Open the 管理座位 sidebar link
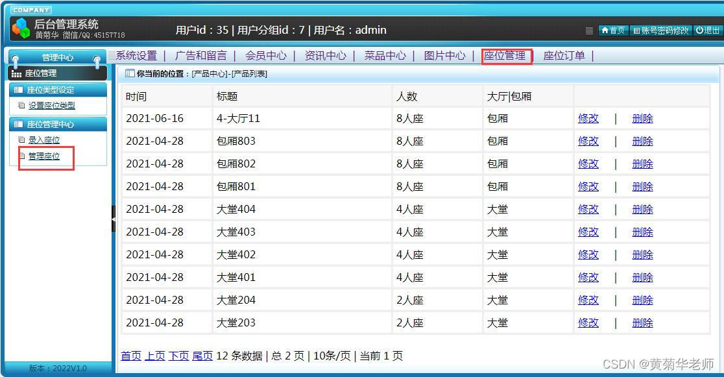Screen dimensions: 724x377 click(44, 156)
